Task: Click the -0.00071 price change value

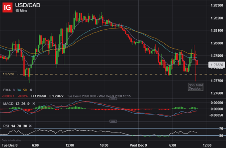Action: pos(8,96)
